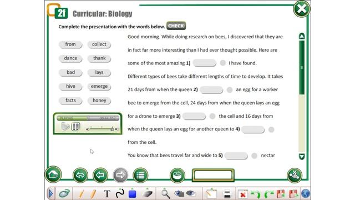
Task: Pick the word 'emerge'
Action: click(99, 87)
